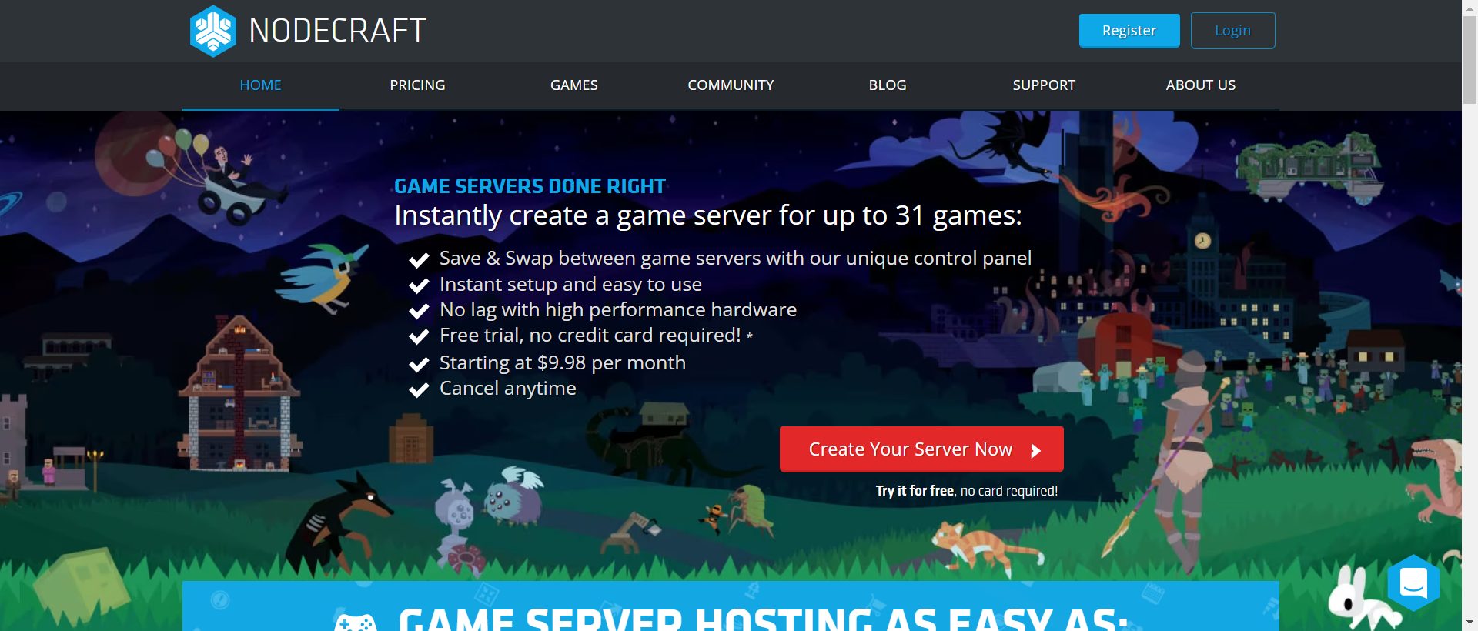
Task: Click 'Save & Swap between game servers' text
Action: 735,259
